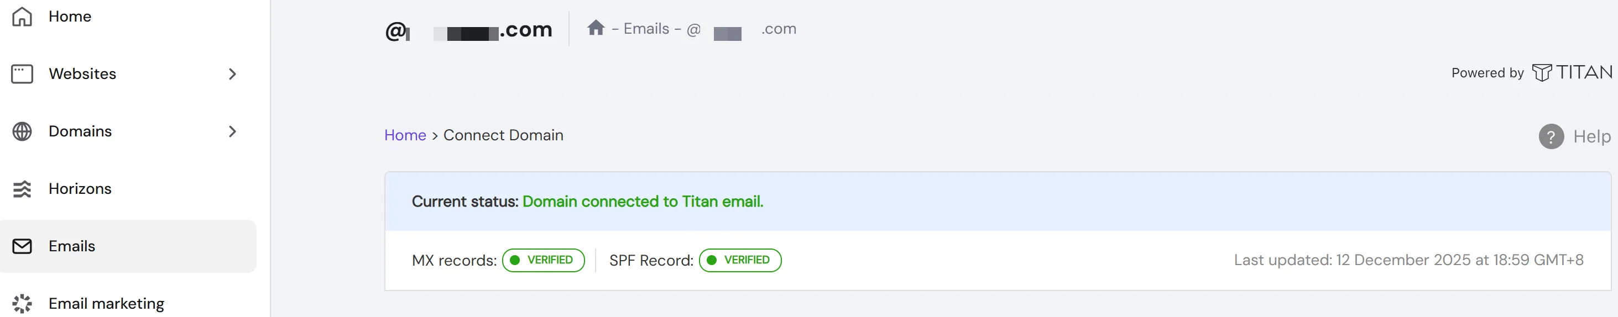Click the Titan logo icon
Screen dimensions: 1618x317
1541,73
